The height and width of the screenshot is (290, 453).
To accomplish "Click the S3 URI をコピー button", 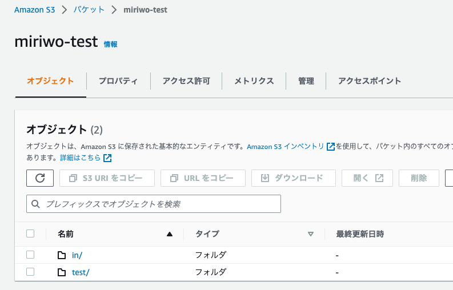I will click(107, 178).
